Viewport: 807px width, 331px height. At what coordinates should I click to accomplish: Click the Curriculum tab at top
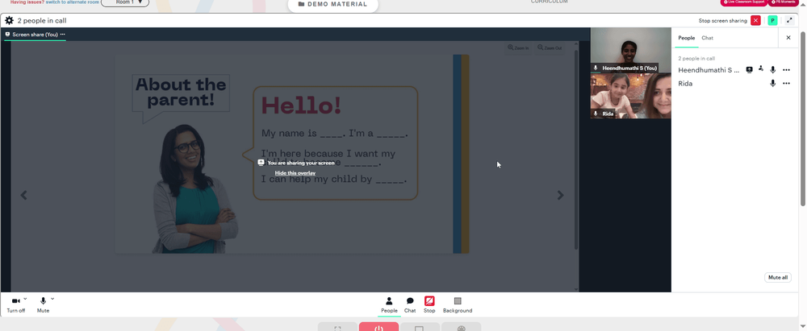tap(549, 2)
